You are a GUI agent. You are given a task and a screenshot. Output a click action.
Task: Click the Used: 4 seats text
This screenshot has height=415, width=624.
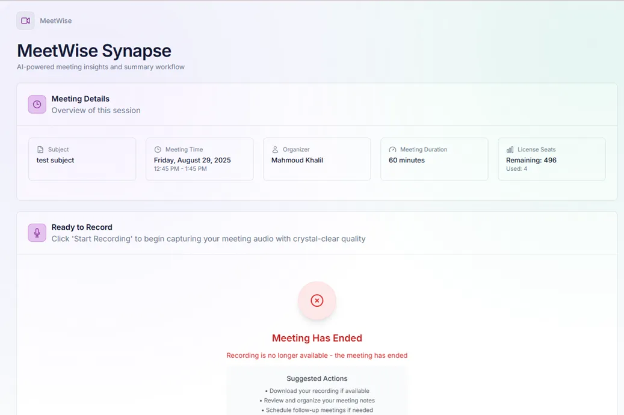click(x=516, y=168)
